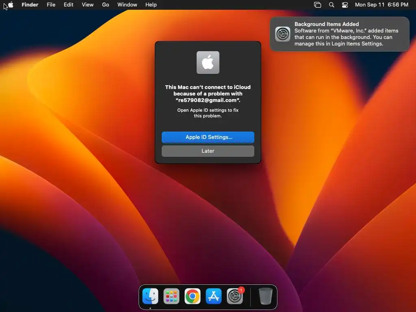Screen dimensions: 416x312
Task: Open the App Store from the Dock
Action: tap(214, 296)
